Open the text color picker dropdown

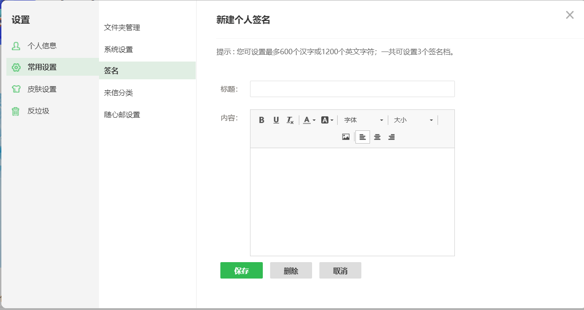(x=309, y=120)
